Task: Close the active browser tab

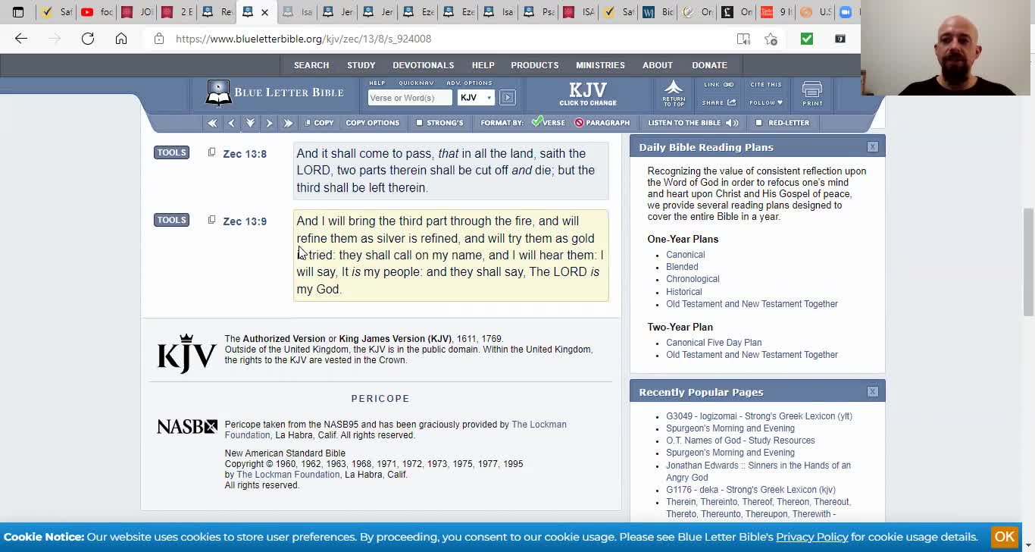Action: [x=264, y=12]
